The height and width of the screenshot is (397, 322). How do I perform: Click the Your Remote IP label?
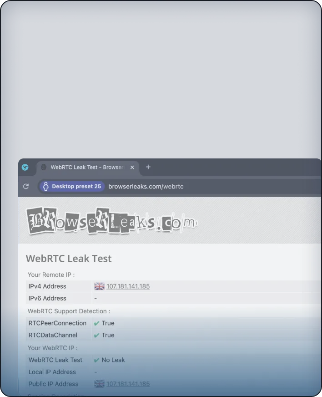point(51,275)
